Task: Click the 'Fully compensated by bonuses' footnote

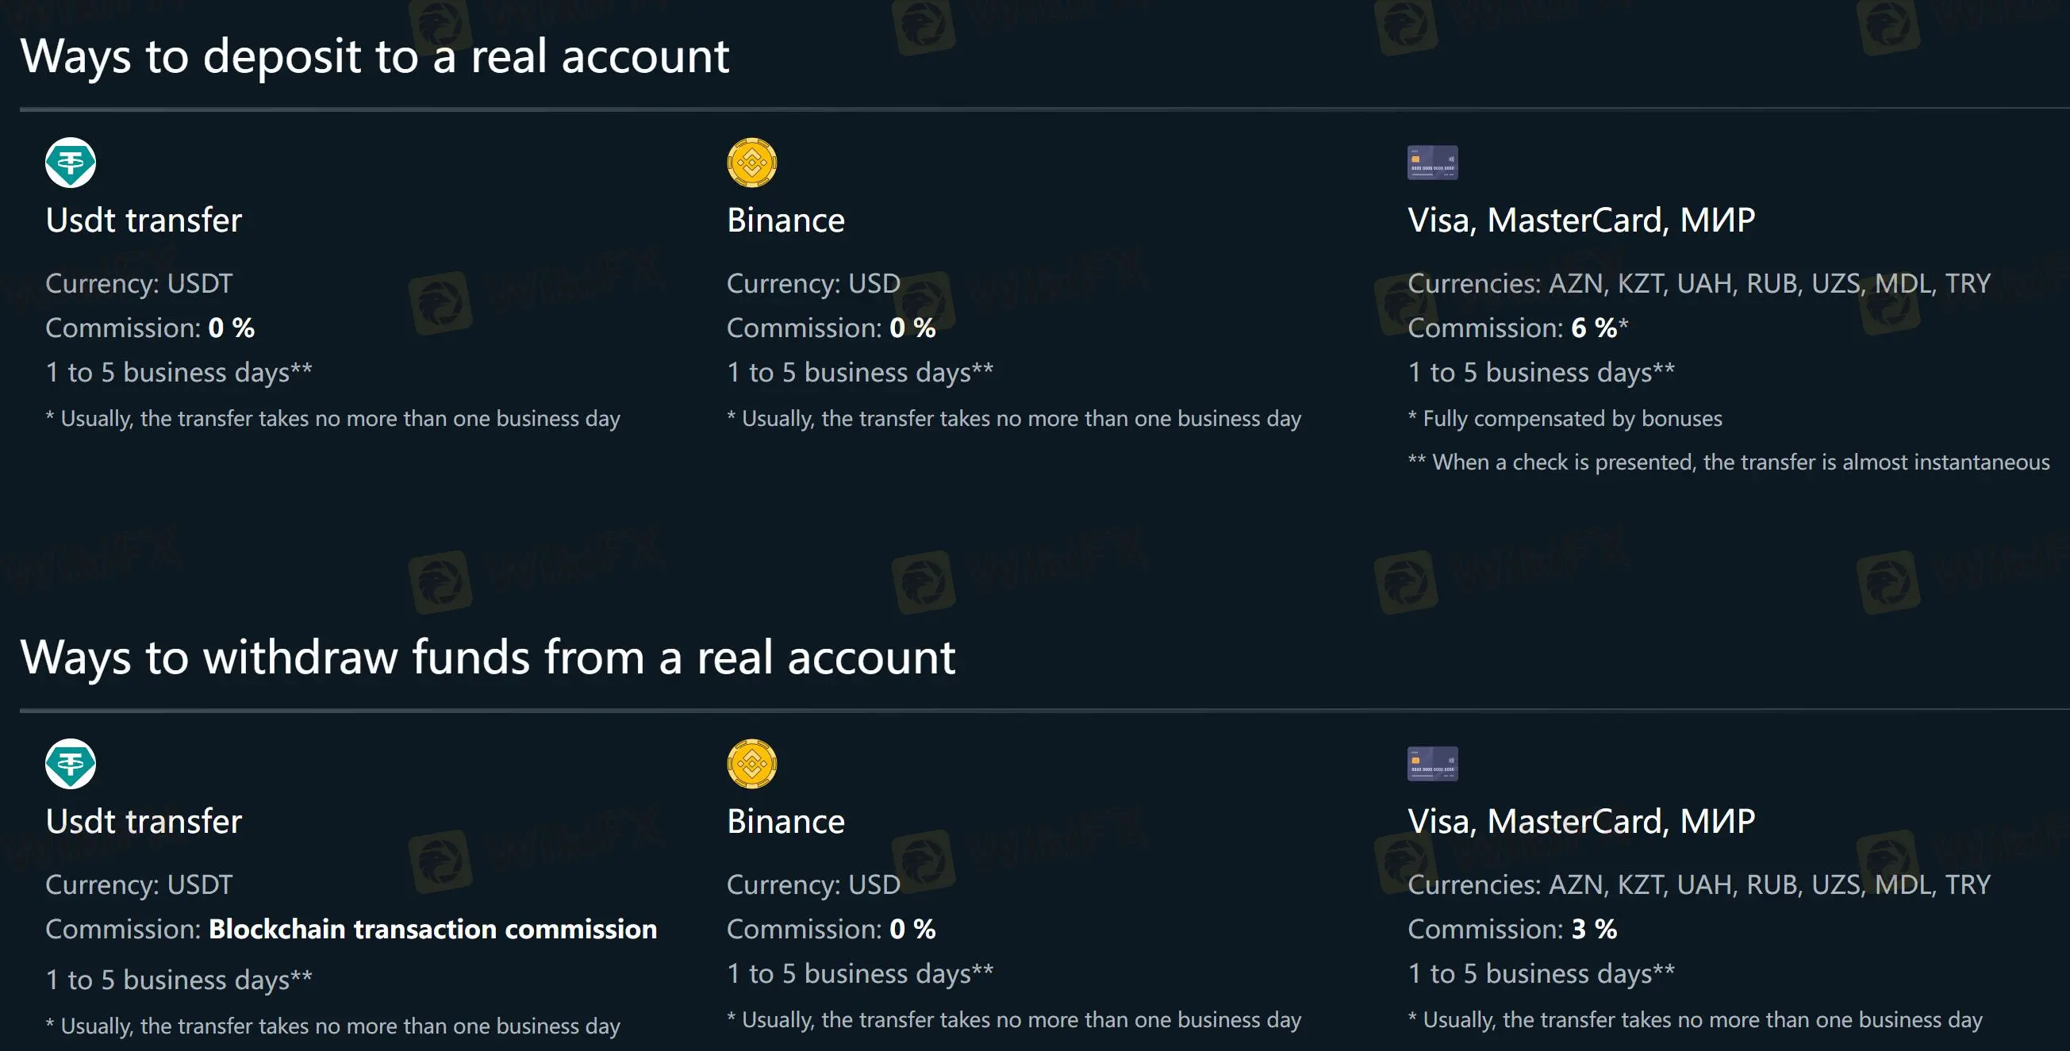Action: pyautogui.click(x=1572, y=419)
